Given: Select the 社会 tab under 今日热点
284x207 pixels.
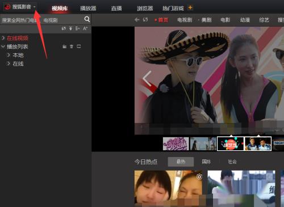Looking at the screenshot, I should click(x=232, y=162).
